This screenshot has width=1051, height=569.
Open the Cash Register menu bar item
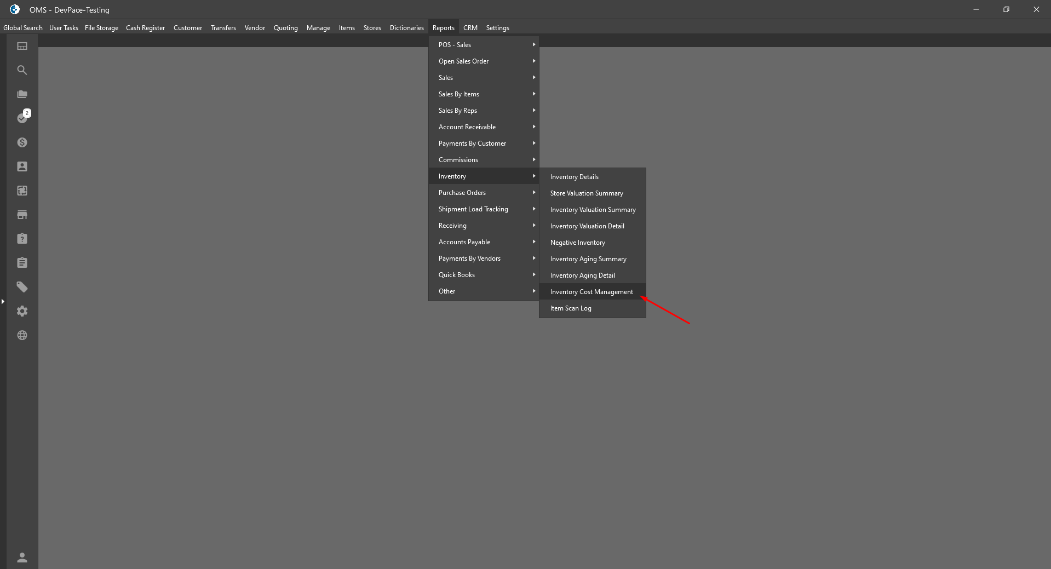point(145,28)
